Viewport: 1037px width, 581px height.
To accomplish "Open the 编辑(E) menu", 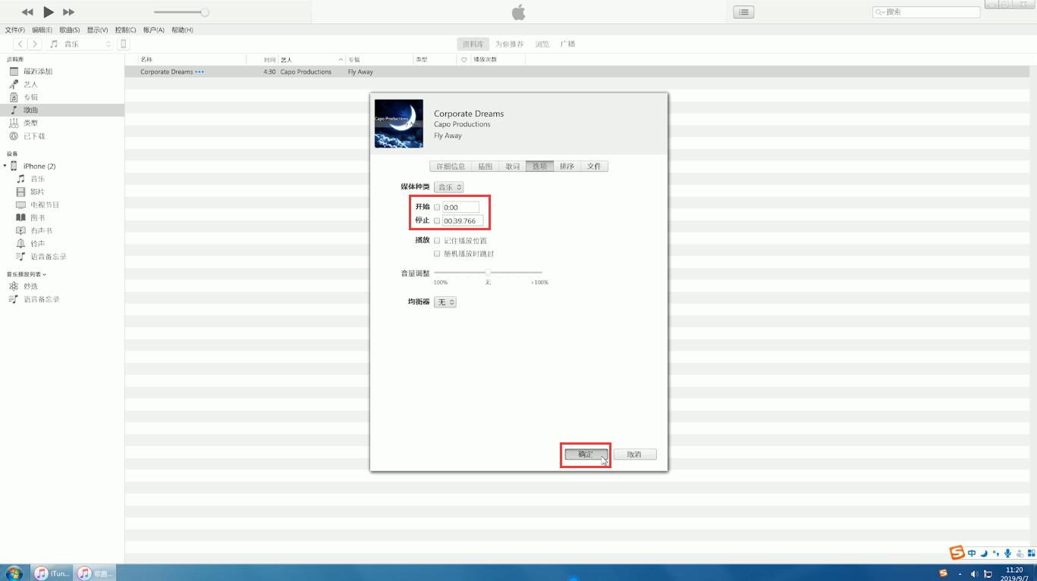I will coord(42,30).
